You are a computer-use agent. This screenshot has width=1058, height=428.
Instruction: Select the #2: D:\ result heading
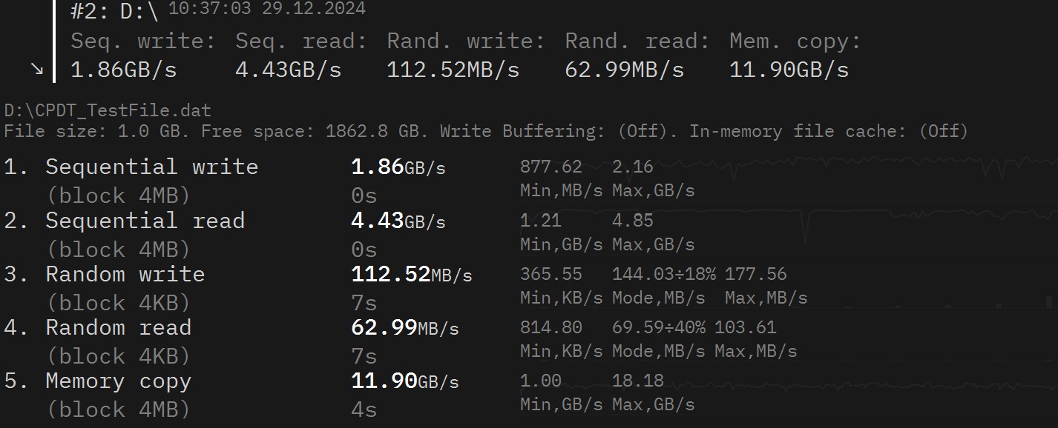pyautogui.click(x=114, y=12)
